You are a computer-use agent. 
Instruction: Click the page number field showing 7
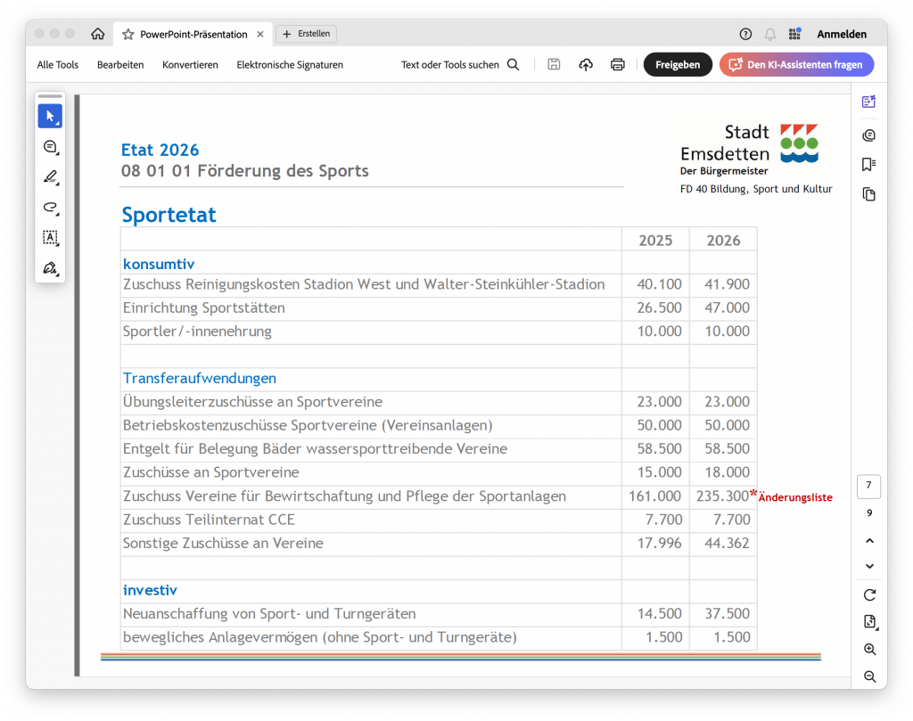pyautogui.click(x=869, y=487)
